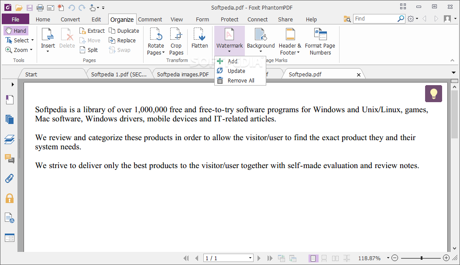This screenshot has height=265, width=460.
Task: Open the Form fields side panel
Action: click(10, 237)
